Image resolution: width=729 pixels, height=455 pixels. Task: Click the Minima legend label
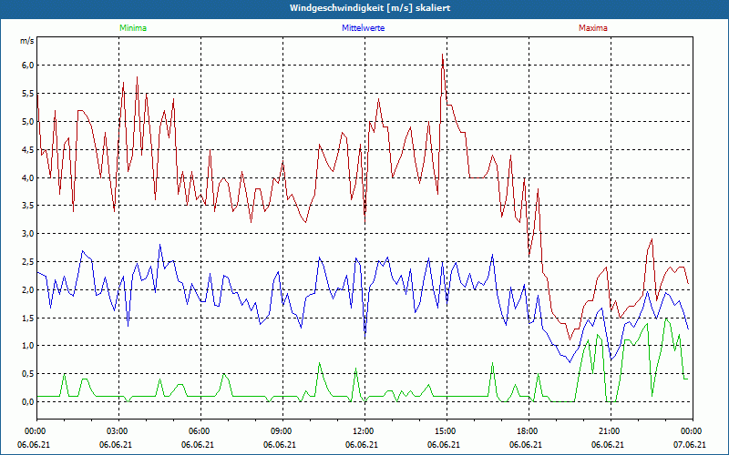[x=133, y=28]
